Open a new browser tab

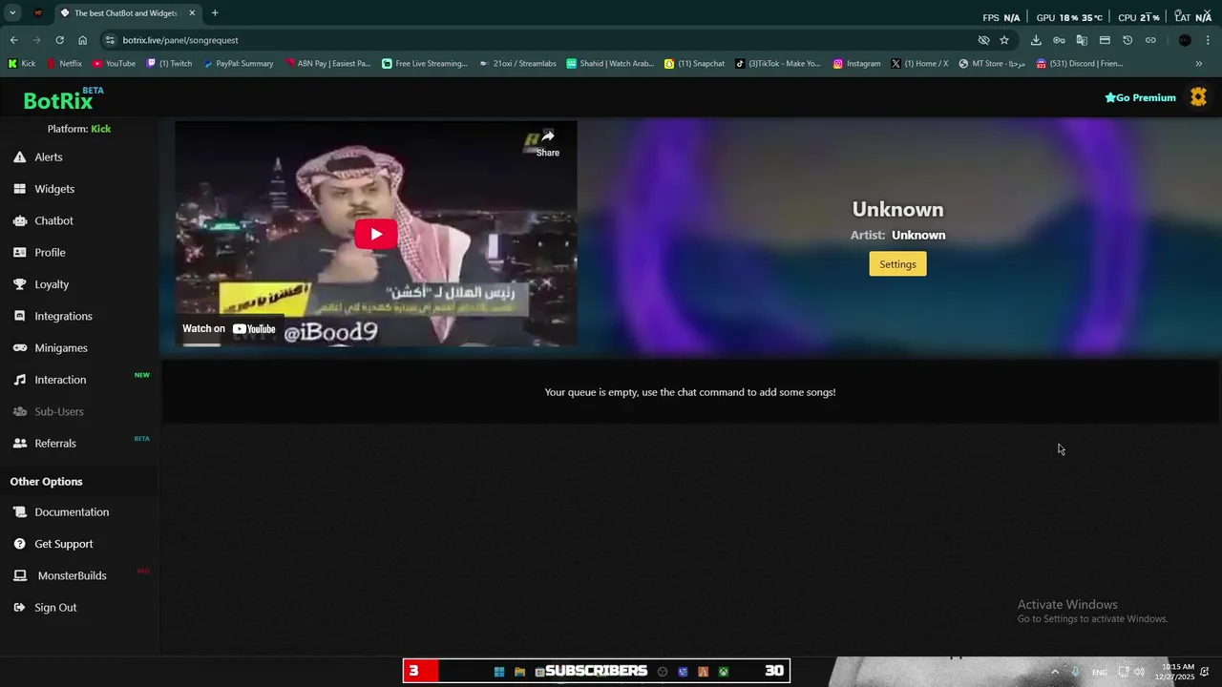tap(215, 13)
